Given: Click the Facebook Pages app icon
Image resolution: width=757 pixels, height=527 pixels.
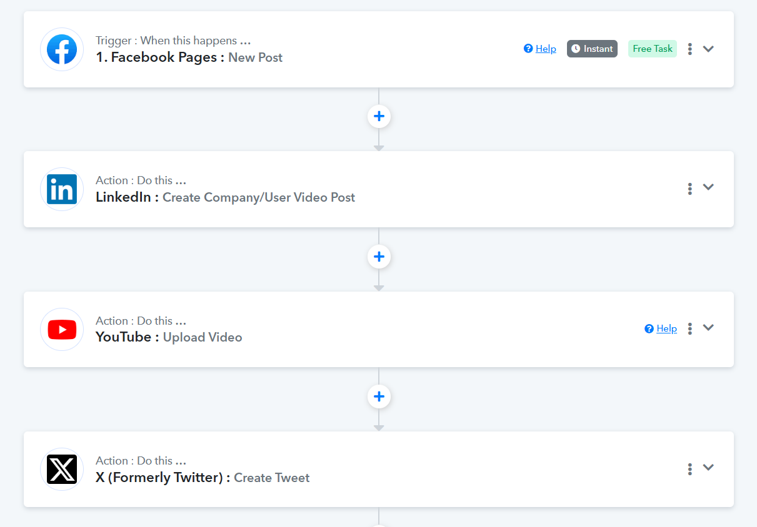Looking at the screenshot, I should tap(62, 49).
